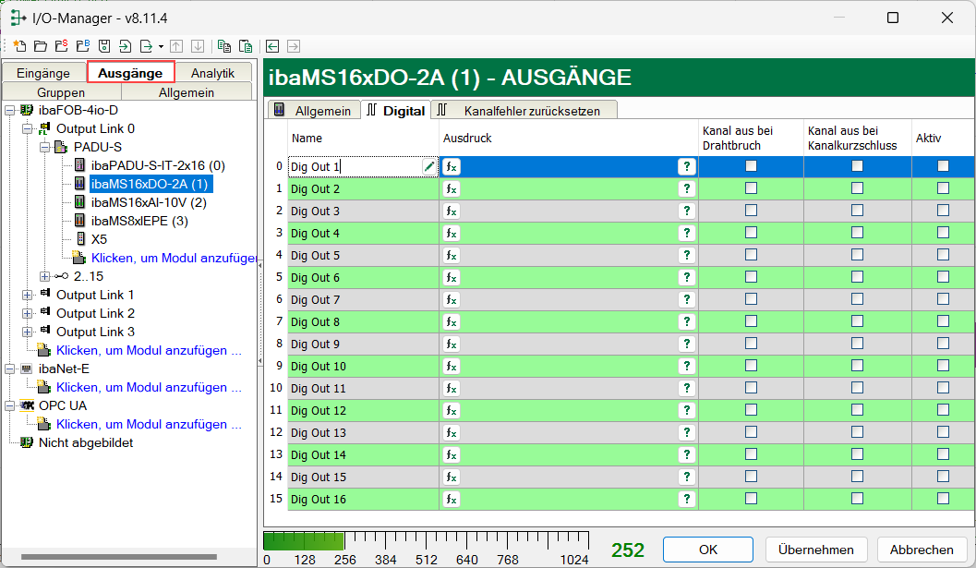Click the copy icon in toolbar
This screenshot has height=568, width=976.
point(224,46)
